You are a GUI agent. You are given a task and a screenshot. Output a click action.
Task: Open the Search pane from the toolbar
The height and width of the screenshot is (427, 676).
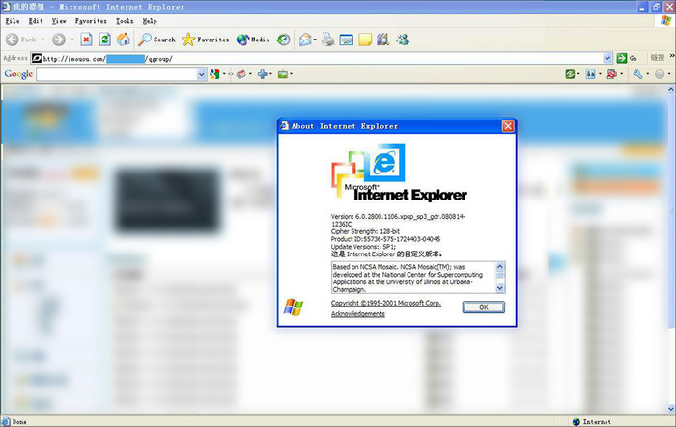[156, 40]
